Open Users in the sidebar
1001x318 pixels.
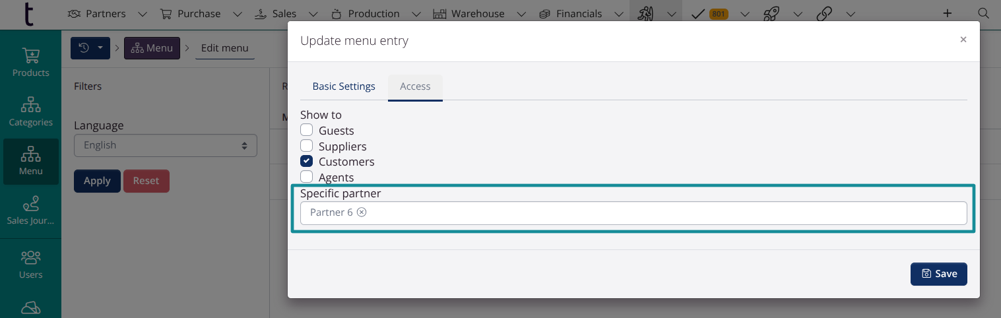click(30, 264)
